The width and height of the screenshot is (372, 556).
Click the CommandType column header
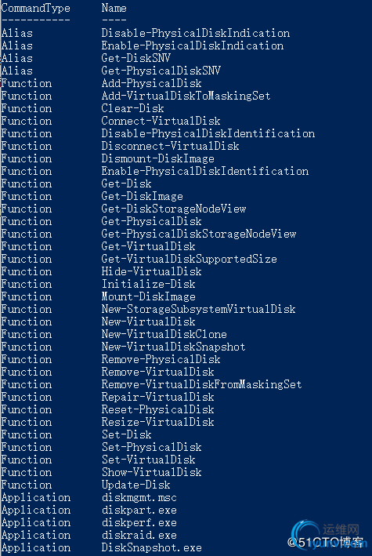tap(36, 8)
